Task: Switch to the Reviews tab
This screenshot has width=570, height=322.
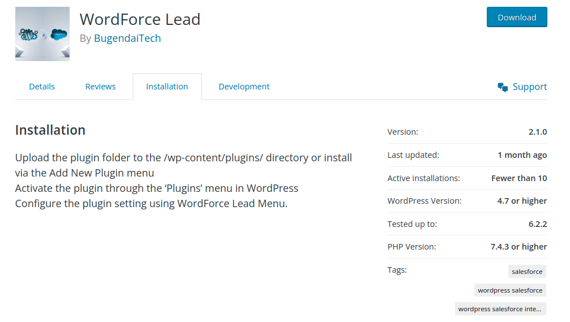Action: point(100,87)
